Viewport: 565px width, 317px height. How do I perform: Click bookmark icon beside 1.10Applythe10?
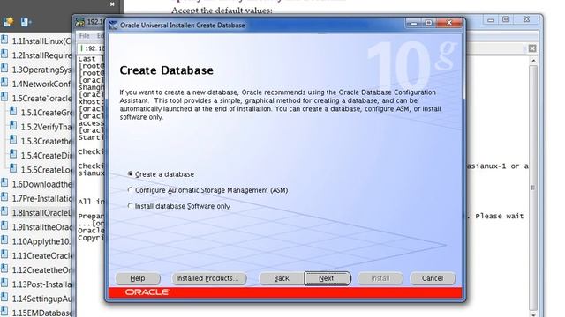4,240
